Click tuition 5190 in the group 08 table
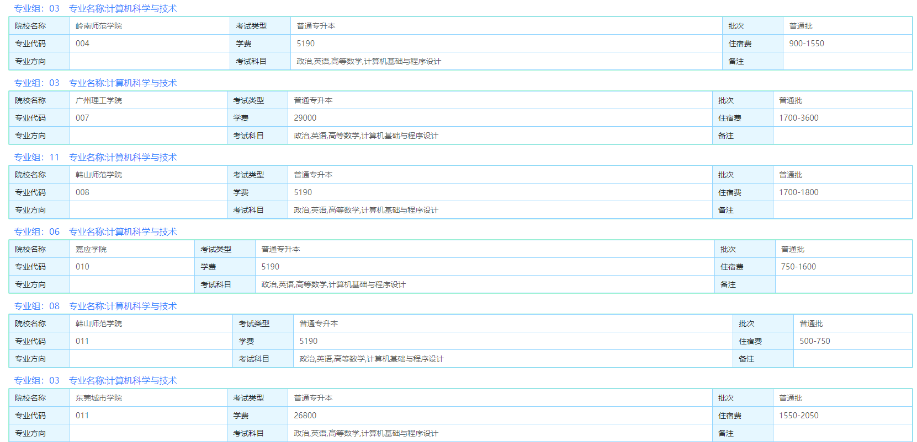This screenshot has width=917, height=442. (x=308, y=341)
